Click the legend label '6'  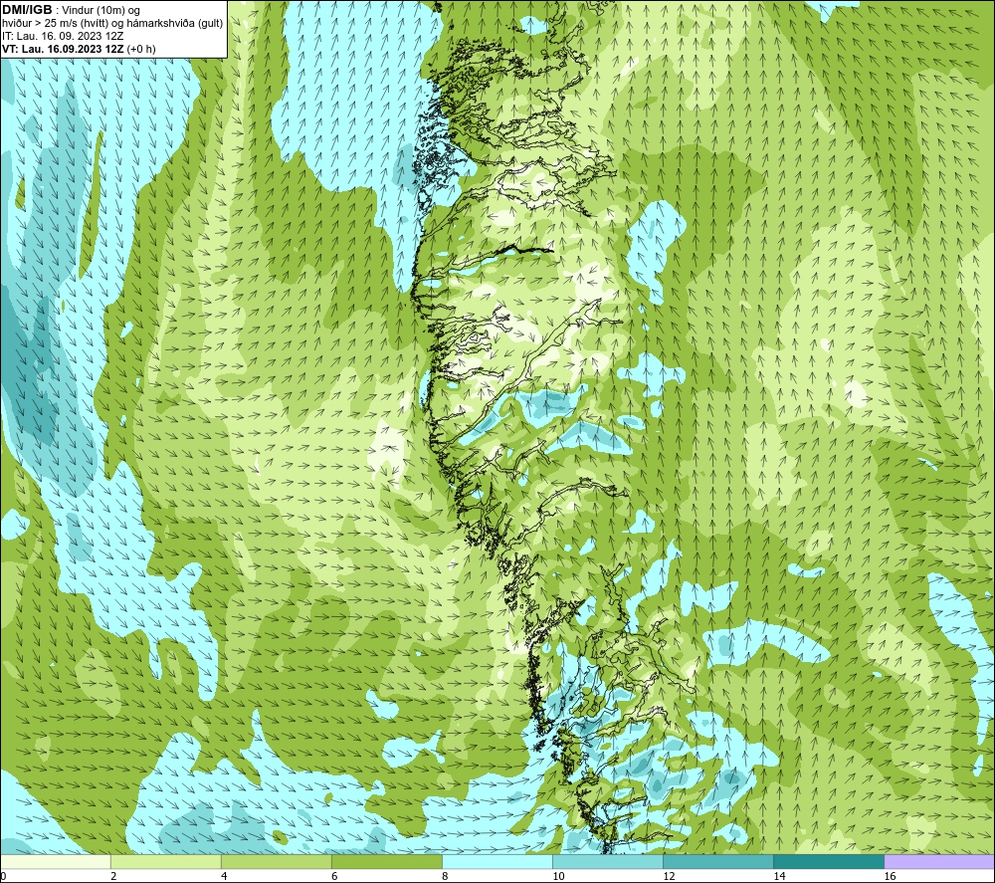333,877
